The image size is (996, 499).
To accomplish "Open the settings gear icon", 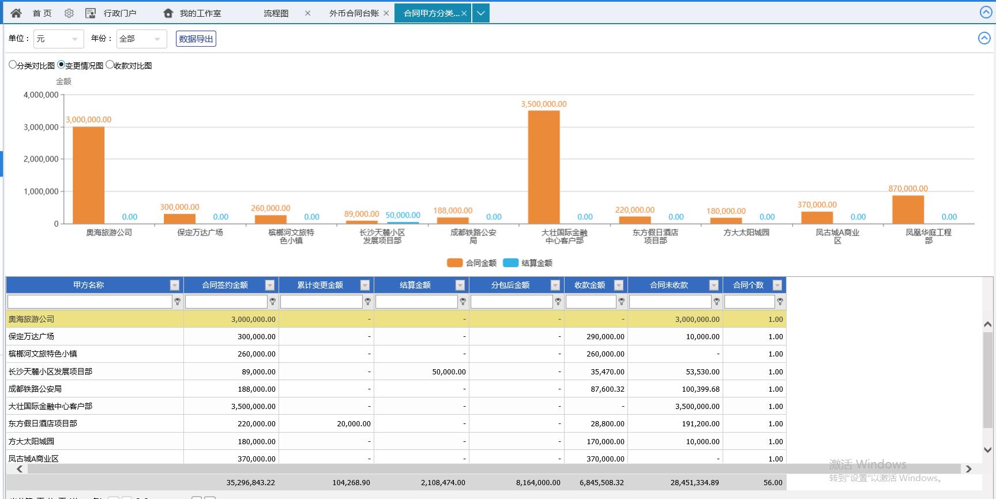I will coord(69,13).
